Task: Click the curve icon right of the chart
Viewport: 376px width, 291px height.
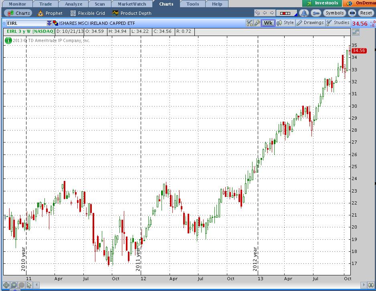Action: tap(356, 32)
